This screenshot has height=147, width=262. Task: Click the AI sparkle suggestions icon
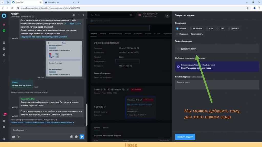tap(18, 137)
